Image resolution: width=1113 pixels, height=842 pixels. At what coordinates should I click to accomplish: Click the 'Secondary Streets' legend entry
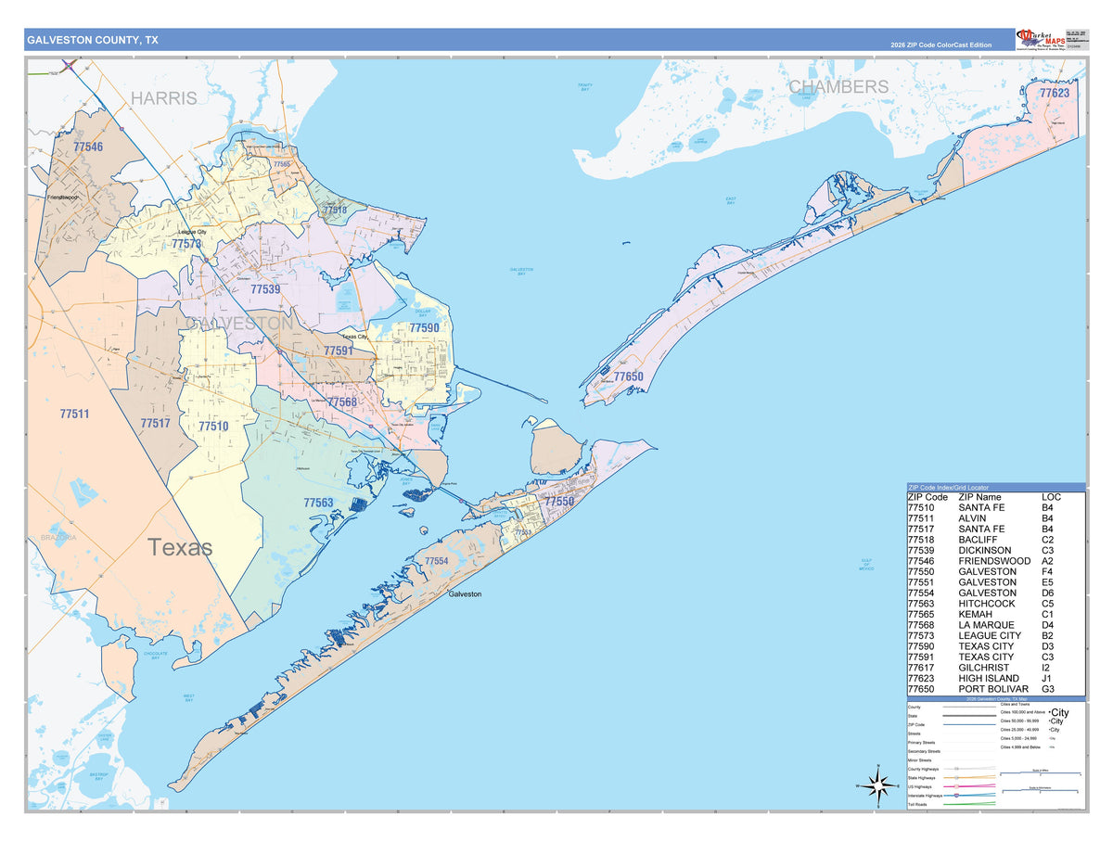click(924, 751)
